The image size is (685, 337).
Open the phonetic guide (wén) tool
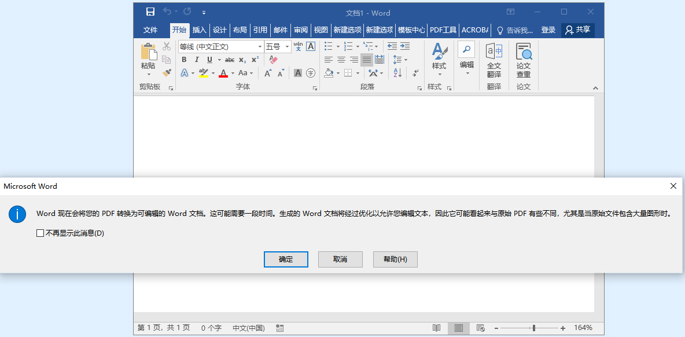pos(298,46)
